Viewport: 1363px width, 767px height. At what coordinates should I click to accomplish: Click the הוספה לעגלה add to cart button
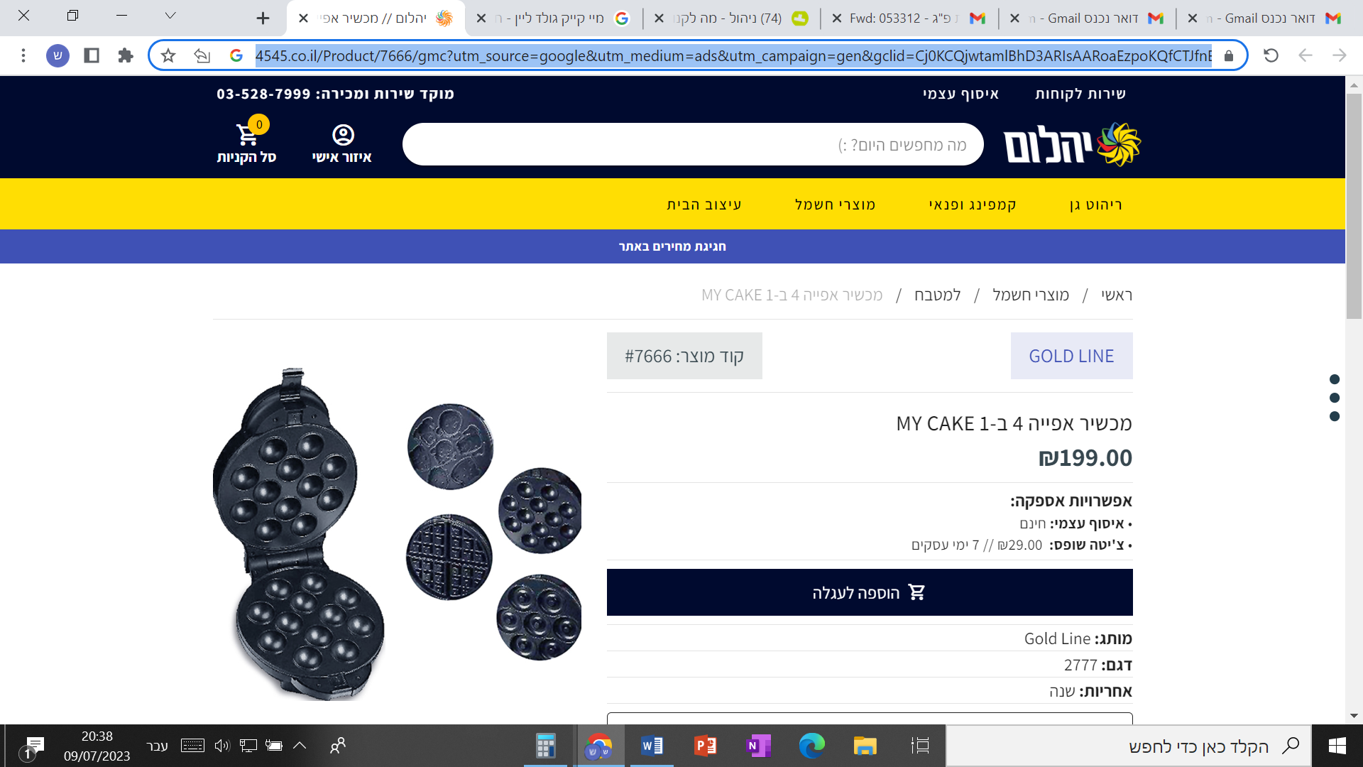870,592
